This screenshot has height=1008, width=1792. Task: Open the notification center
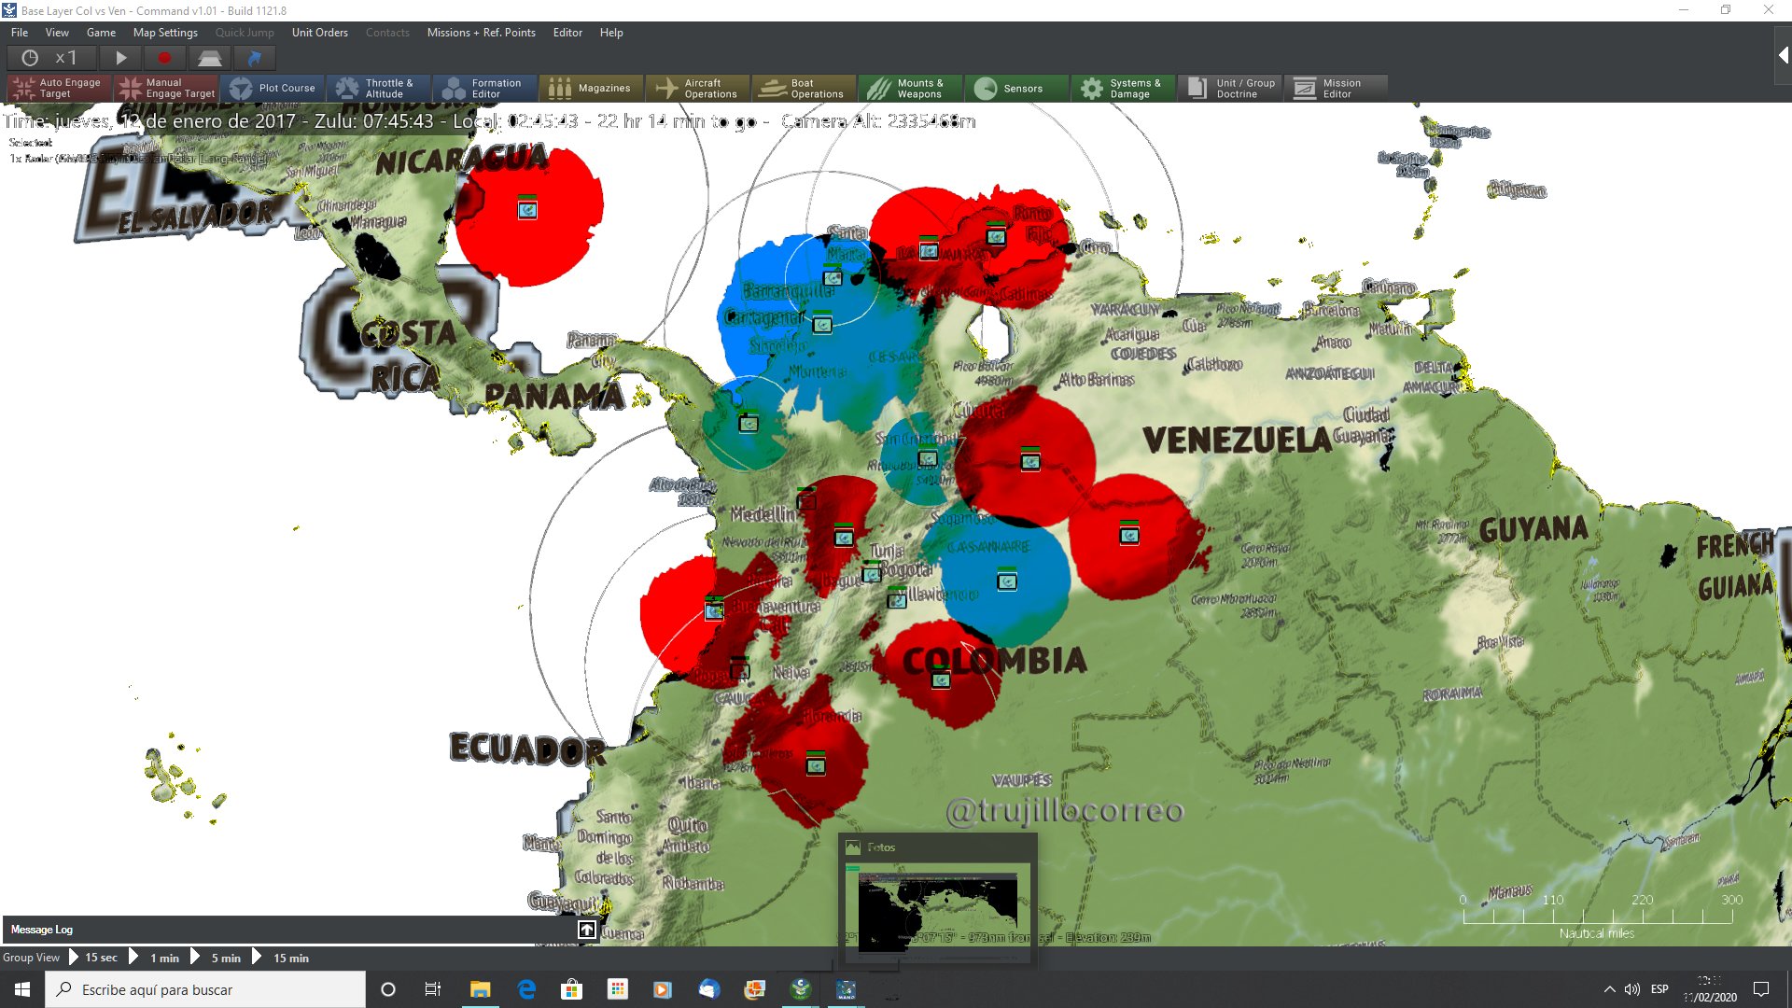1761,989
